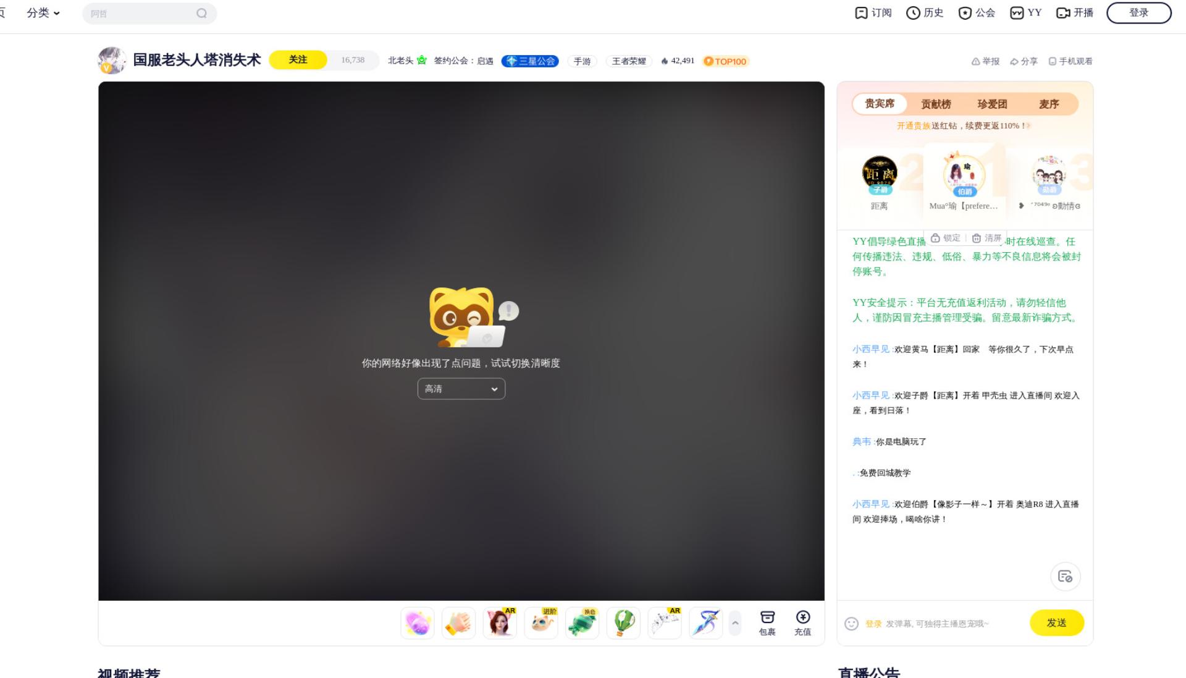Open the 包裹 backpack
The width and height of the screenshot is (1186, 678).
pos(767,623)
